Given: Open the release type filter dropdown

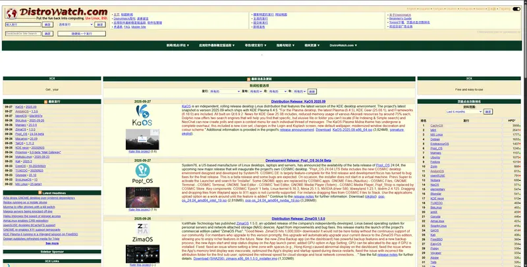Looking at the screenshot, I should point(256,91).
